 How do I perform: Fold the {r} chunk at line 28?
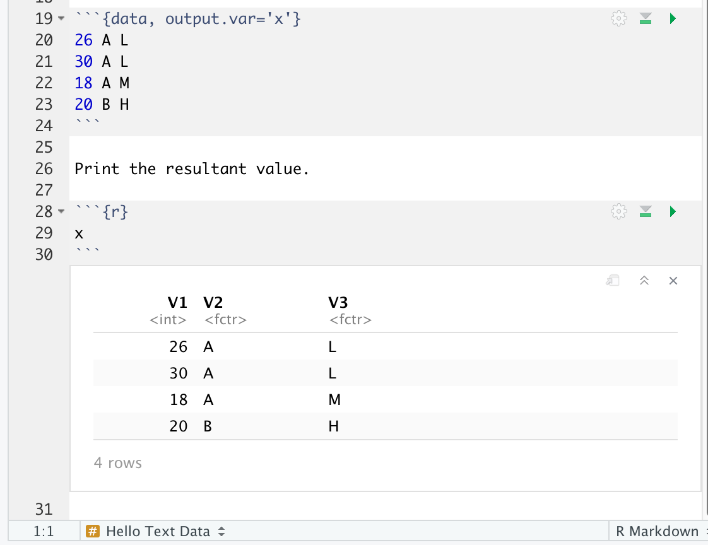(61, 211)
